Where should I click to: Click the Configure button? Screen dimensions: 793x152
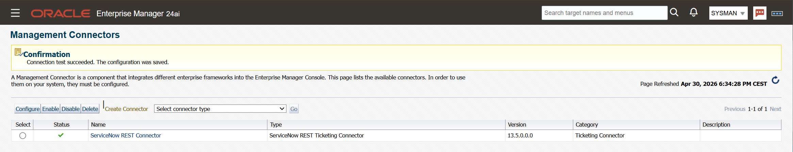pyautogui.click(x=28, y=109)
